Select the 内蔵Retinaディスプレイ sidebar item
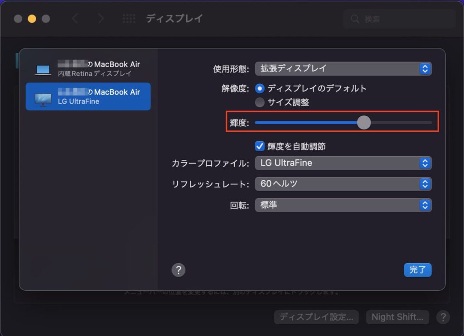The width and height of the screenshot is (464, 336). point(88,69)
